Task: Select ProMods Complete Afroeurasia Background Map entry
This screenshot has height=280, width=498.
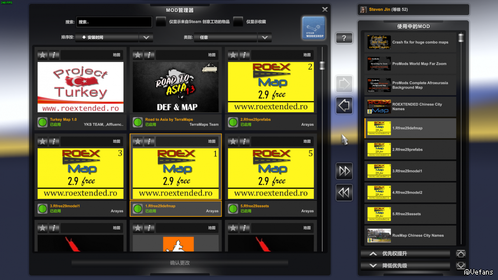Action: [410, 85]
